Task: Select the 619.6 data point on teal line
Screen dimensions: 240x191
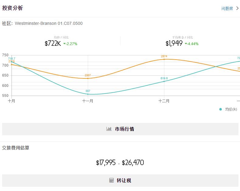Action: pyautogui.click(x=164, y=81)
